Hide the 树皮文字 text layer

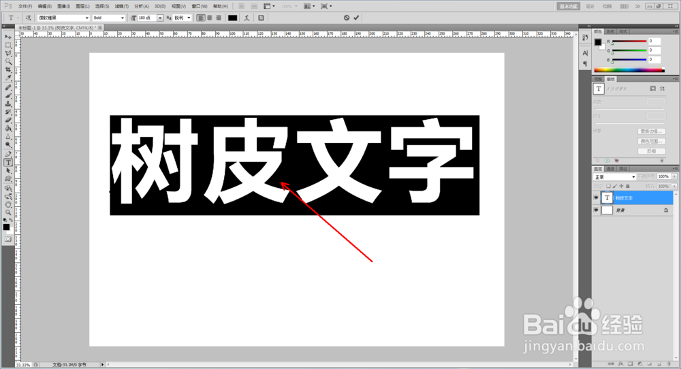596,198
